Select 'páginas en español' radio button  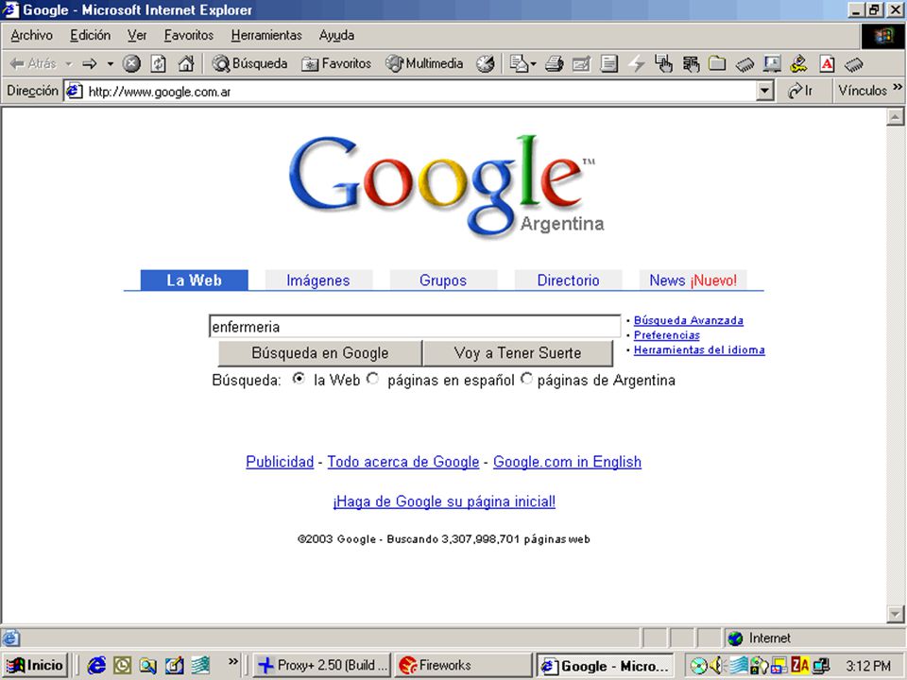pos(373,379)
